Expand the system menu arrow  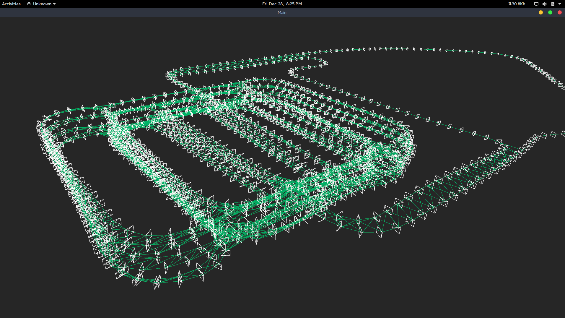pyautogui.click(x=560, y=4)
